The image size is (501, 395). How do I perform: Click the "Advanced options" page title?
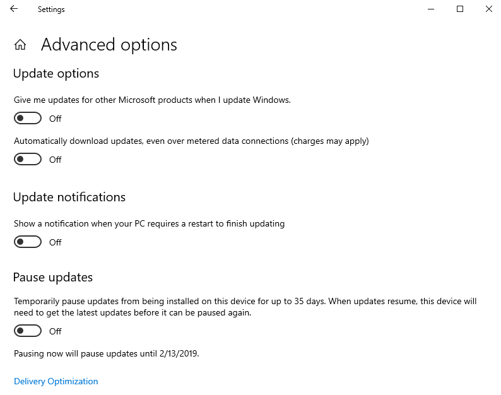point(109,45)
